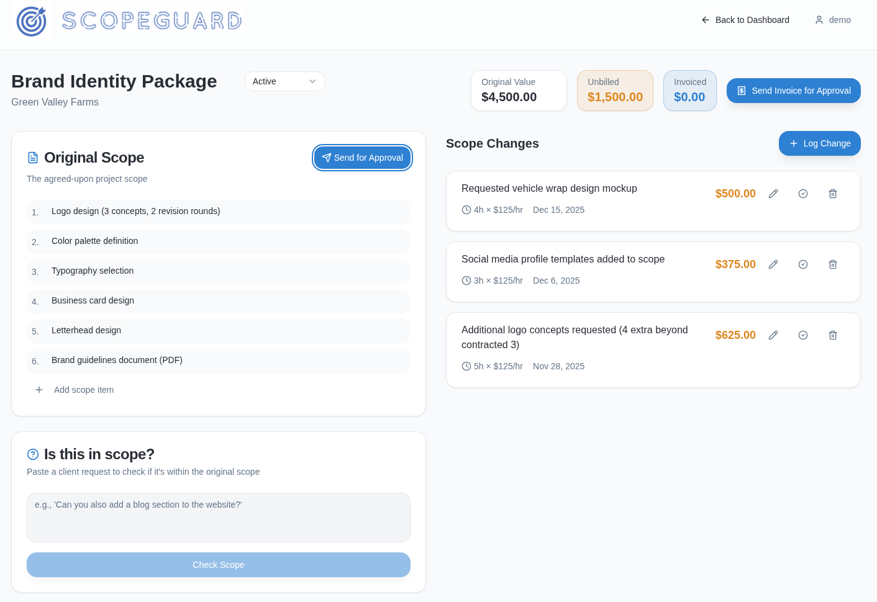Click inside the scope check text area
The width and height of the screenshot is (877, 602).
(218, 517)
